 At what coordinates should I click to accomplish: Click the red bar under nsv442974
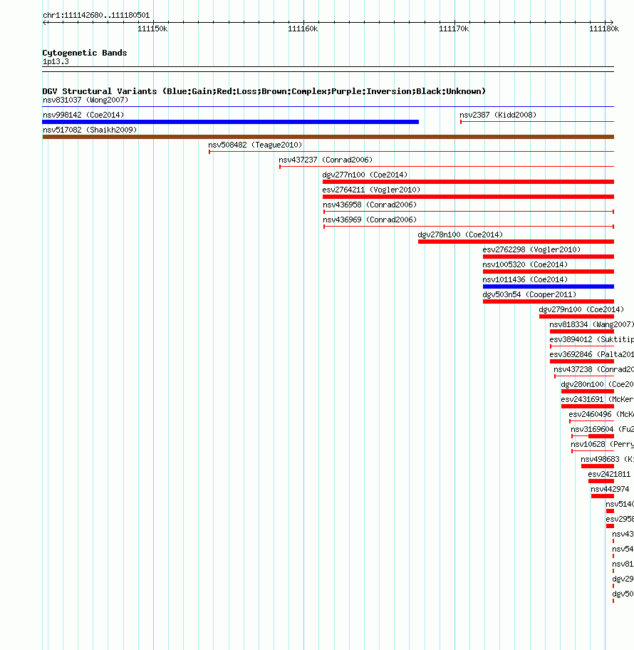point(603,496)
